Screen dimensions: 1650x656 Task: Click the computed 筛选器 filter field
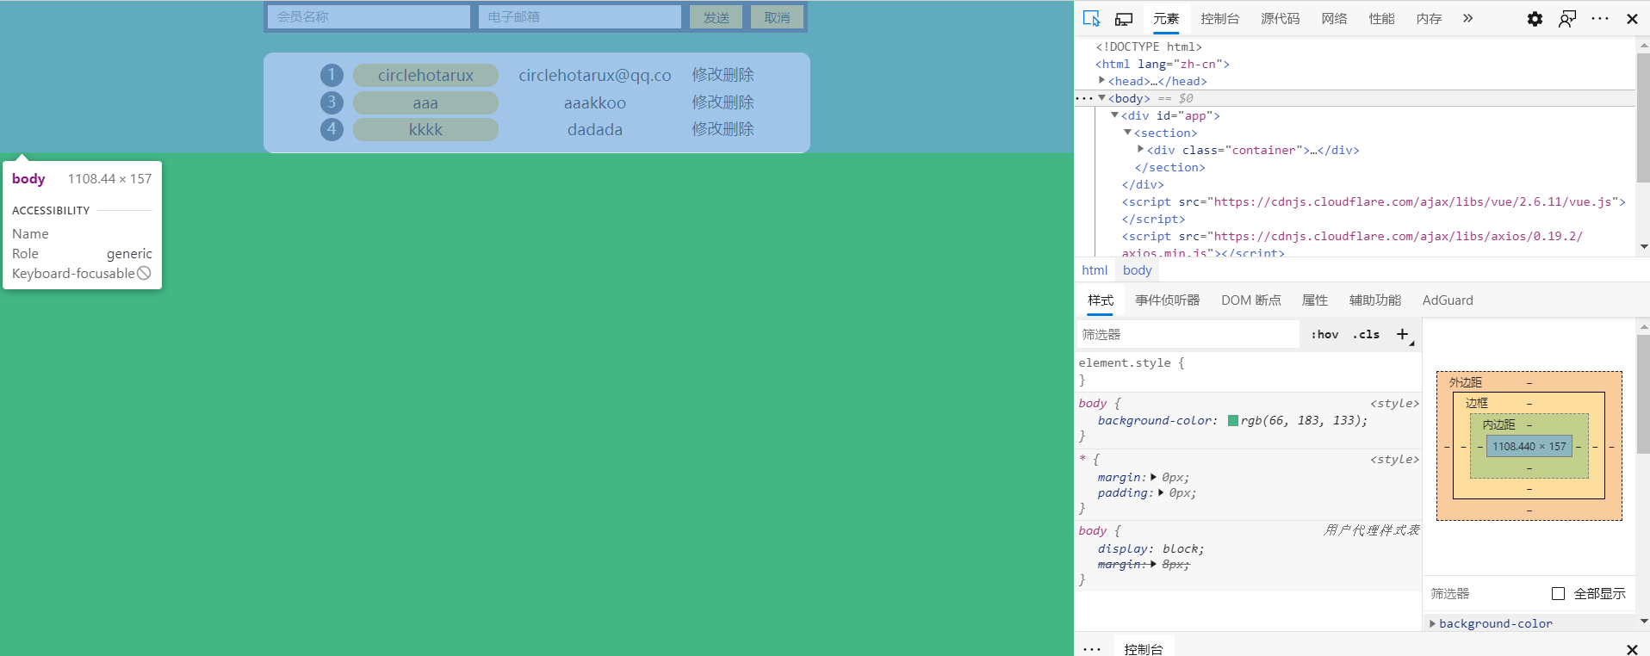point(1484,593)
